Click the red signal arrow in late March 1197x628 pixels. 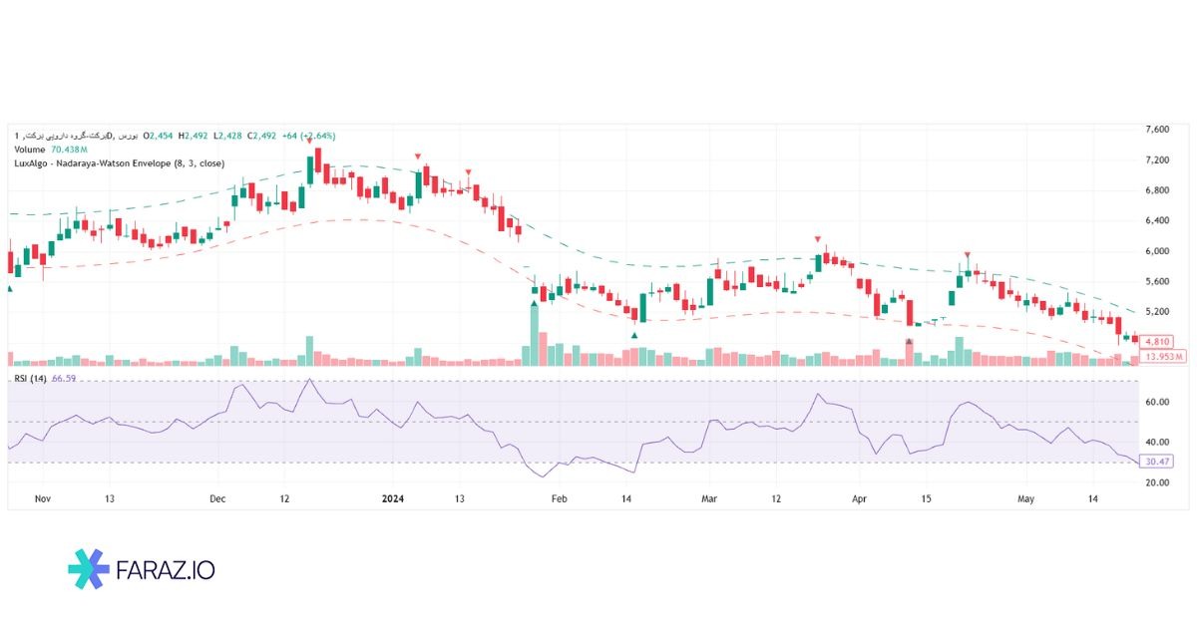818,239
